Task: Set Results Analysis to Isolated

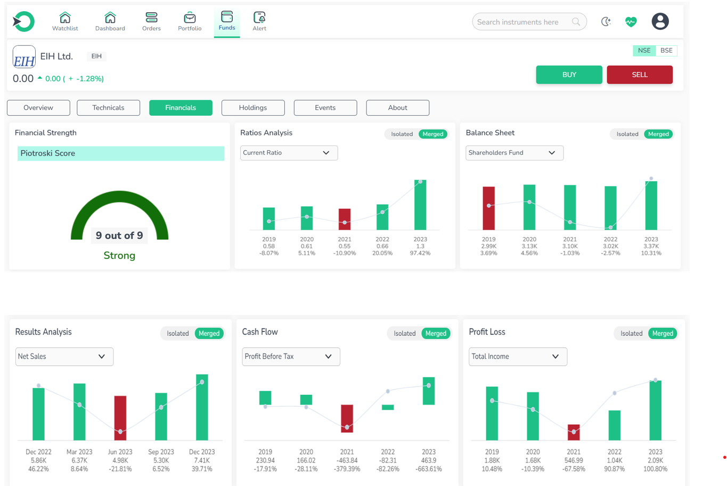Action: pyautogui.click(x=178, y=334)
